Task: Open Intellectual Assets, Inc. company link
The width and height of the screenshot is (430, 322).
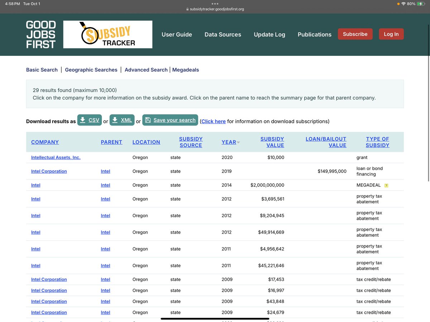Action: (x=56, y=157)
